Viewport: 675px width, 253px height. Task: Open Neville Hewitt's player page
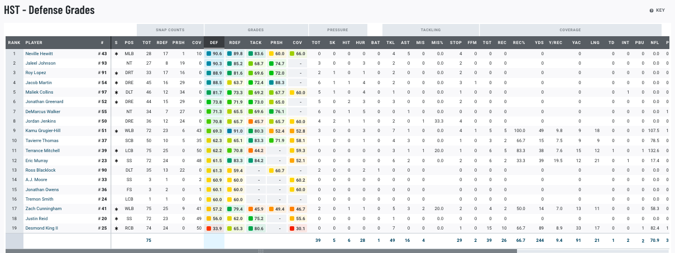click(x=40, y=53)
